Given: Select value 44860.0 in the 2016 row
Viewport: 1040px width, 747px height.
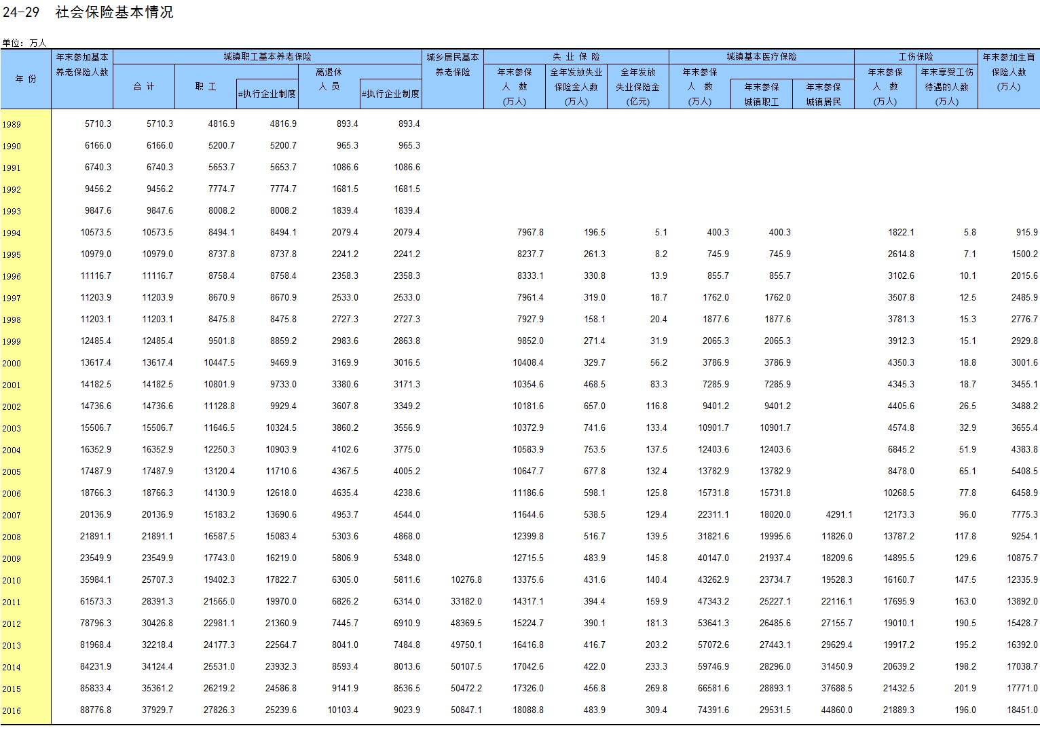Looking at the screenshot, I should (837, 710).
